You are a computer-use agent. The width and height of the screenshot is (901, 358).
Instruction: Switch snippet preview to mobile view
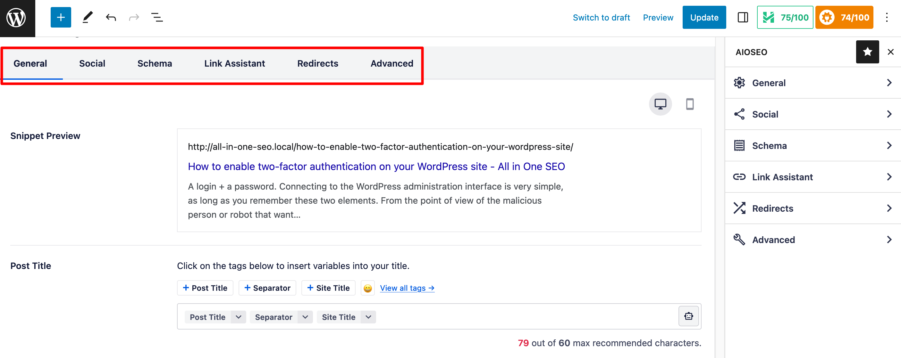[x=690, y=104]
